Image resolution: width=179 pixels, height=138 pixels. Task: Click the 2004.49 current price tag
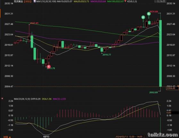click(172, 88)
